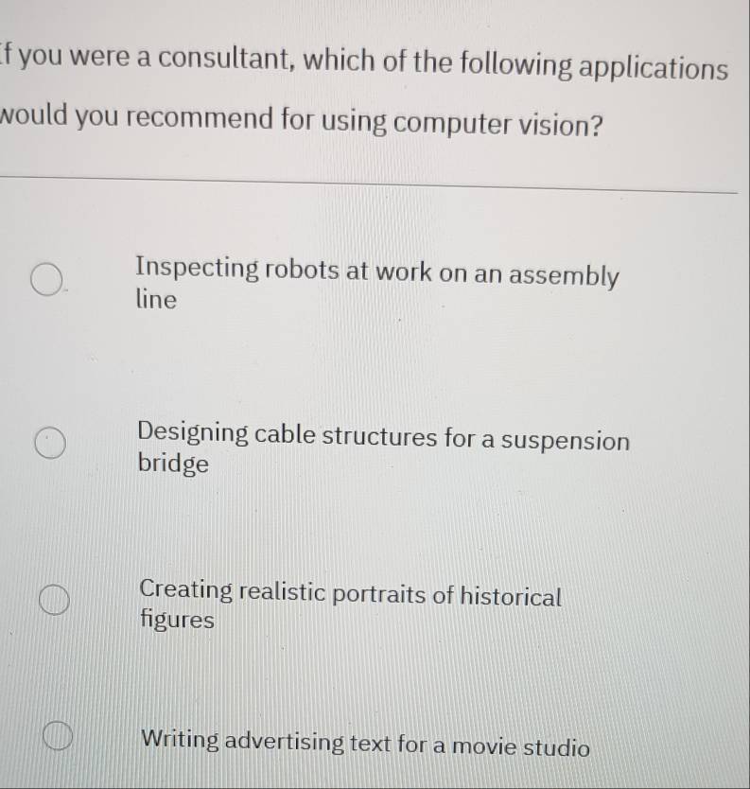This screenshot has width=750, height=789.
Task: Click the 'Writing advertising text' answer label
Action: click(x=365, y=743)
